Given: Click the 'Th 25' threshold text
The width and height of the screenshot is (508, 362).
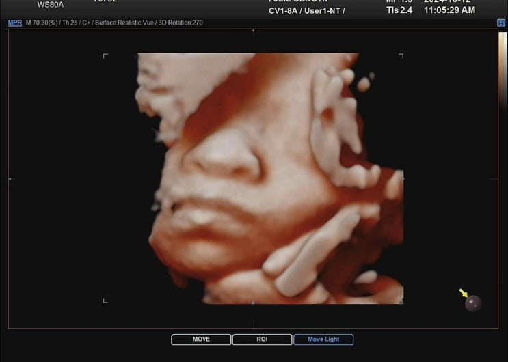Looking at the screenshot, I should coord(69,23).
